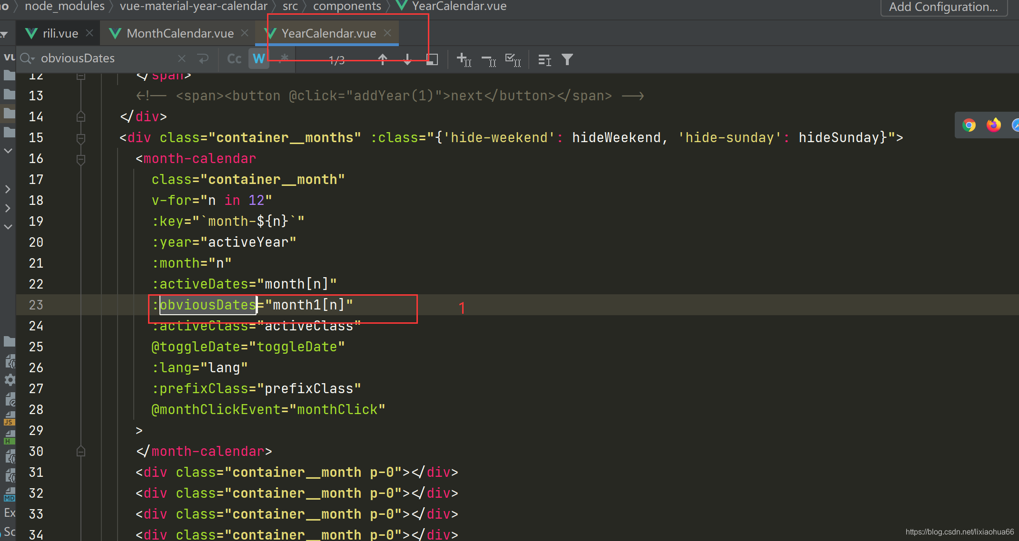
Task: Click Add Configuration button
Action: tap(943, 7)
